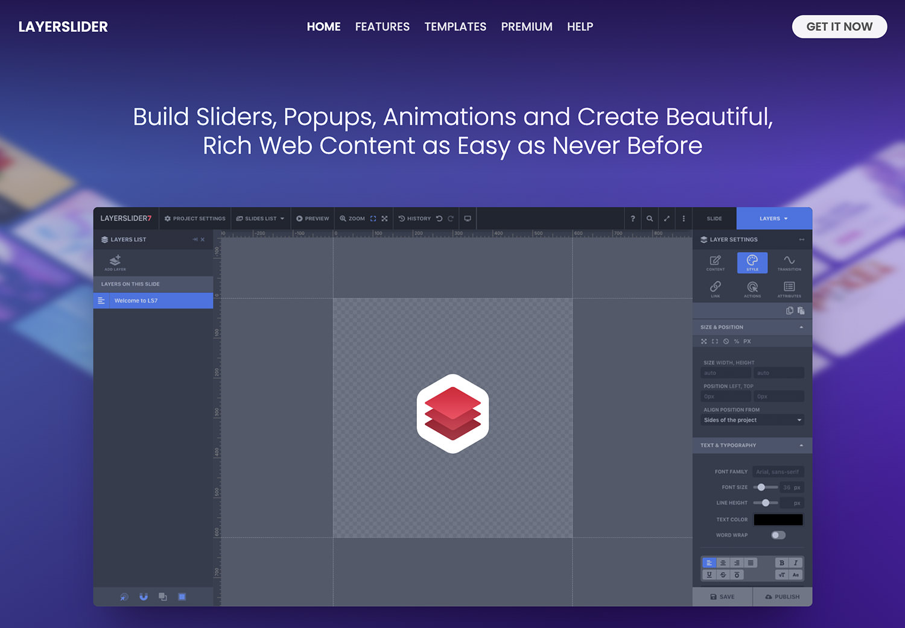The width and height of the screenshot is (905, 628).
Task: Click the magnifier search icon in editor toolbar
Action: coord(650,219)
